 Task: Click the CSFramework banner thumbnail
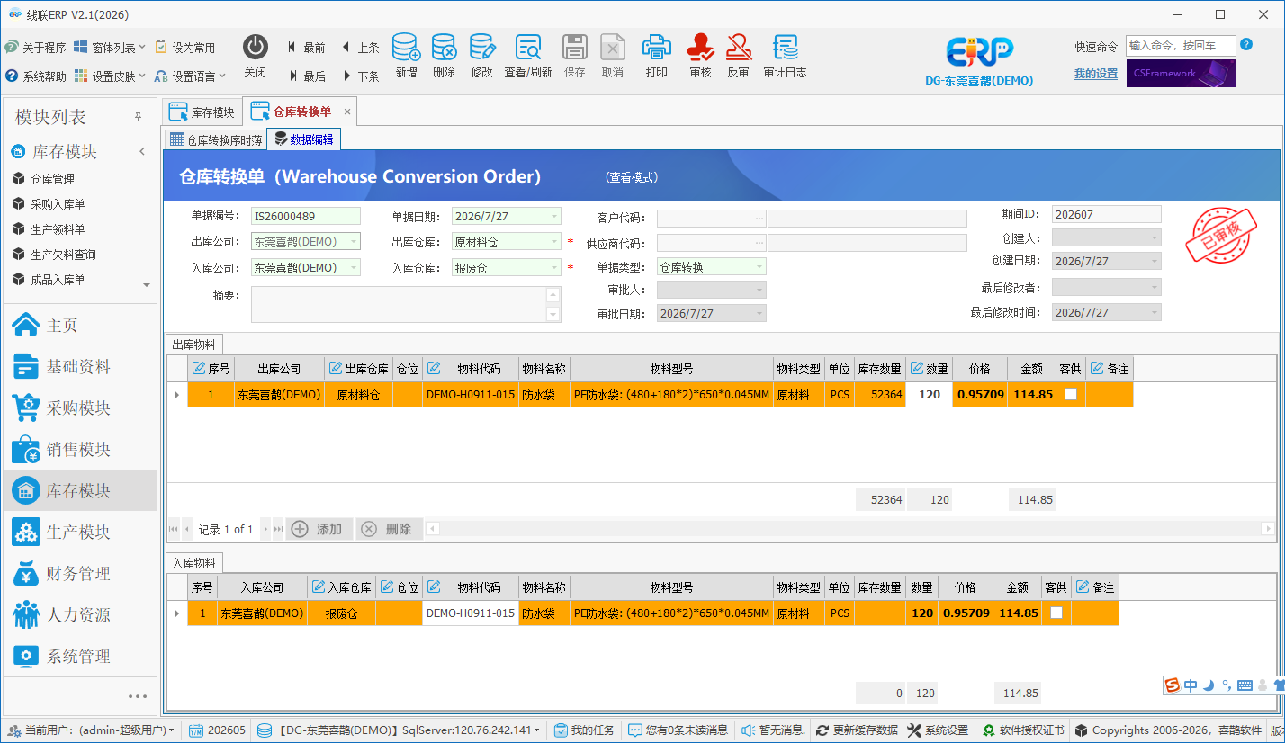(x=1182, y=74)
